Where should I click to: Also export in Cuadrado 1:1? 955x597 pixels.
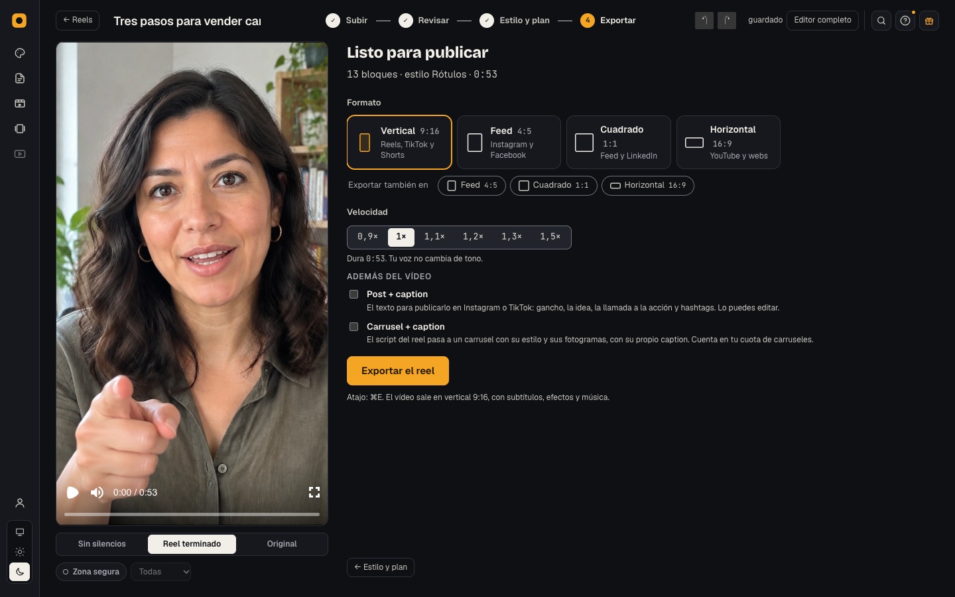coord(554,186)
